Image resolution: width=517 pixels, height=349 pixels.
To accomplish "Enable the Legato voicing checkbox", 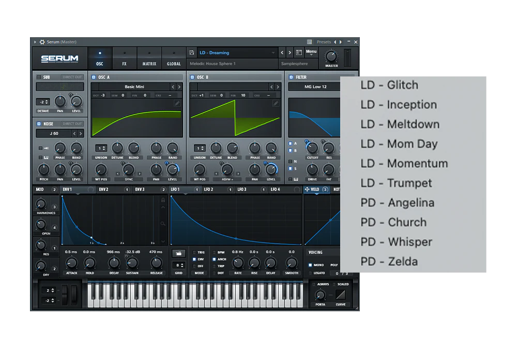I will (310, 273).
